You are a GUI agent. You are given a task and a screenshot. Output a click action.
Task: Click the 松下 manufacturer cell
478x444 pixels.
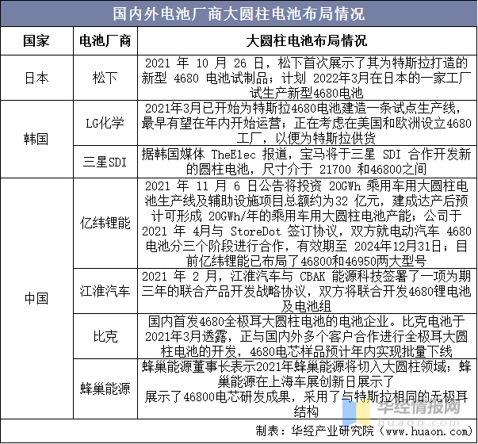coord(105,78)
